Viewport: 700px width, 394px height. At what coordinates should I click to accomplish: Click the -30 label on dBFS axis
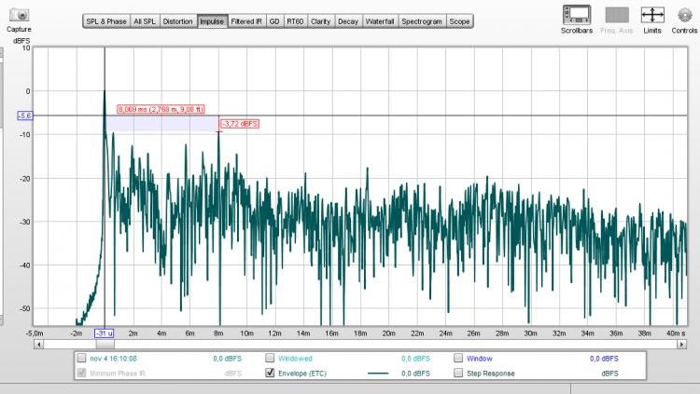point(26,222)
